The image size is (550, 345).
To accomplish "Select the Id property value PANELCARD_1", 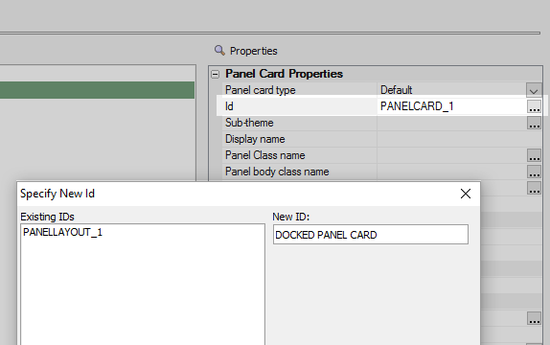I will click(417, 106).
